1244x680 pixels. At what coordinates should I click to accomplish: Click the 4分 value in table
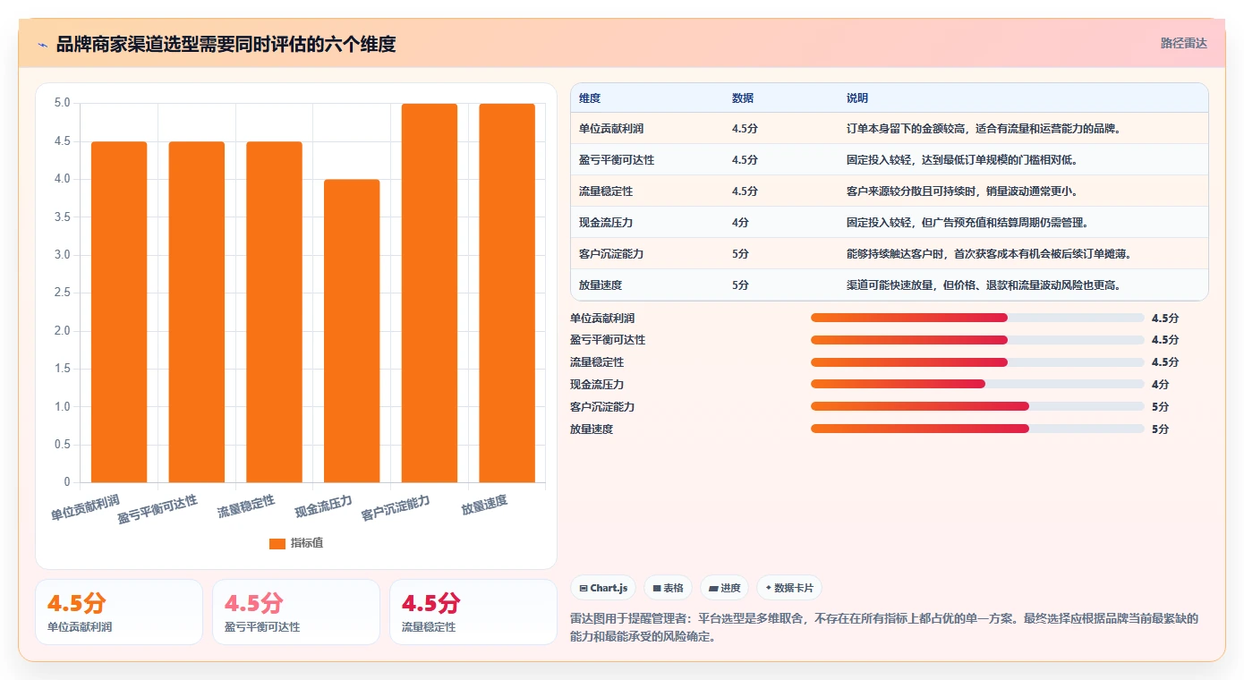pyautogui.click(x=740, y=223)
